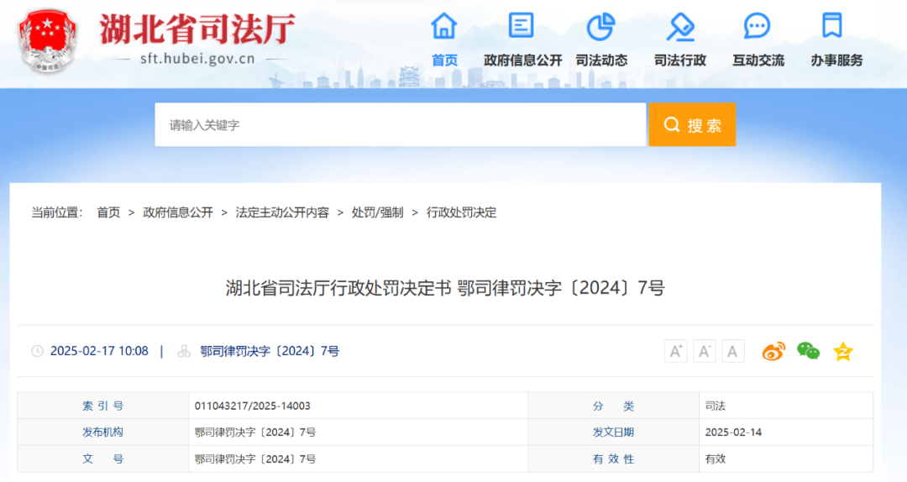Open the 司法行政 gavel icon
The height and width of the screenshot is (482, 907).
(679, 27)
